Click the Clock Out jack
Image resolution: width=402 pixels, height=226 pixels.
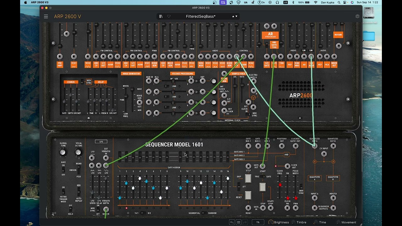point(287,166)
